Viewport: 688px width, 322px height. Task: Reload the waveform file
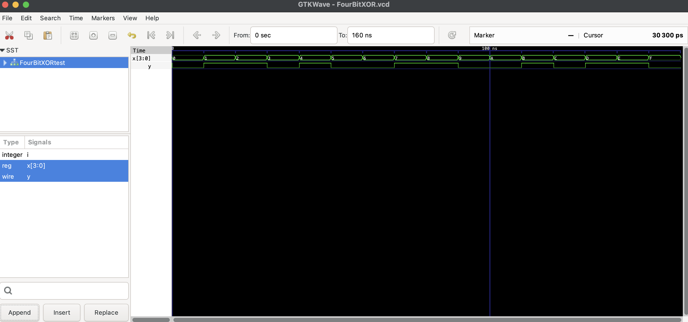click(x=452, y=35)
